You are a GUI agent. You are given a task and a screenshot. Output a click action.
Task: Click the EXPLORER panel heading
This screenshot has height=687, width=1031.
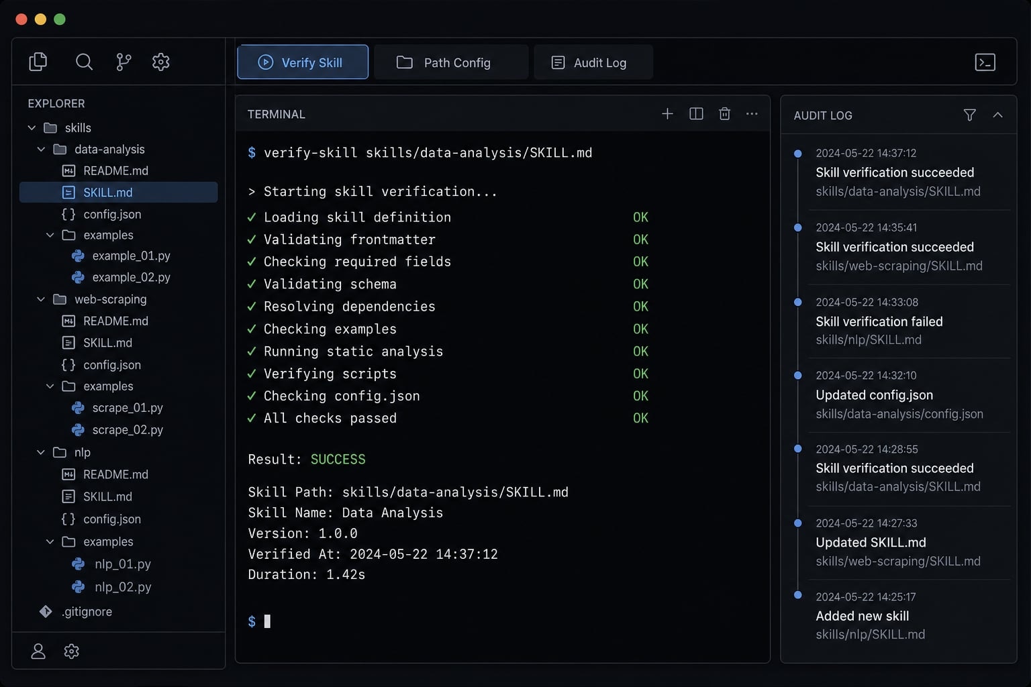coord(56,103)
